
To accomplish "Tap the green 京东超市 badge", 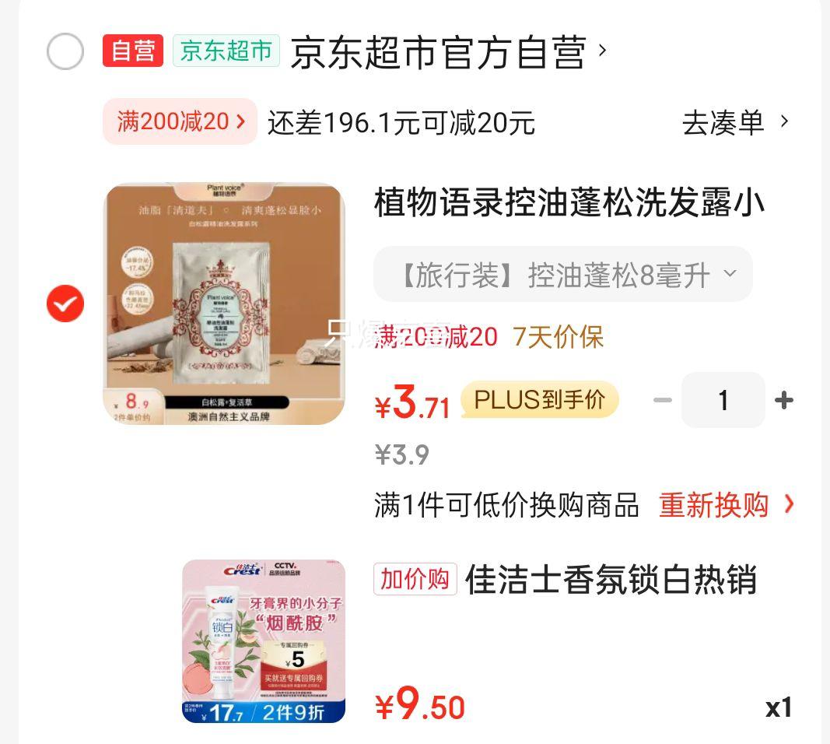I will 226,51.
